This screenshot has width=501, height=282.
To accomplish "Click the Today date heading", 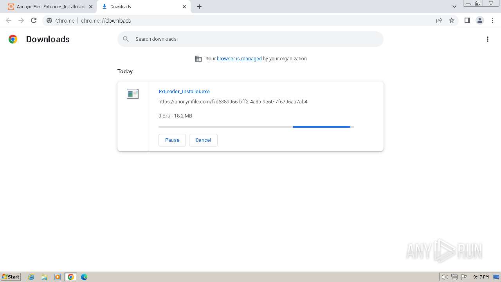I will [x=125, y=71].
